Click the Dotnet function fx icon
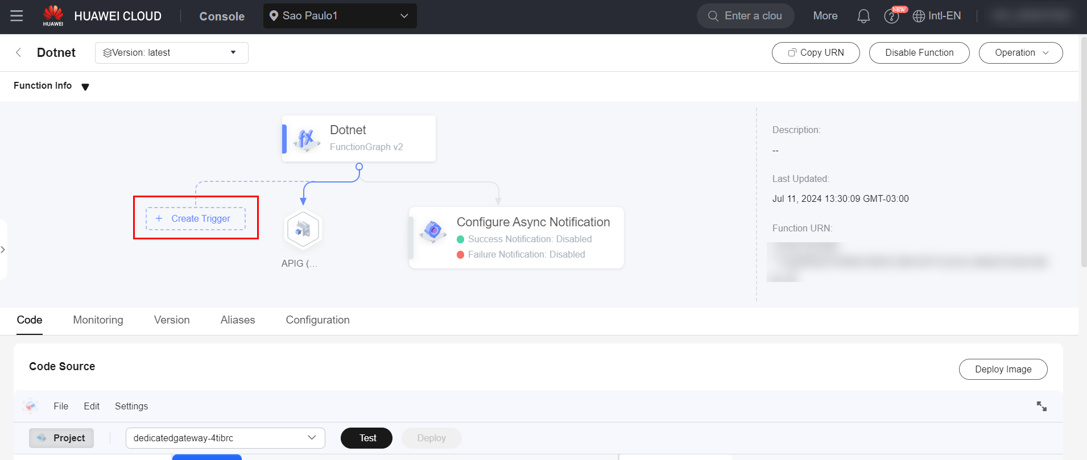The width and height of the screenshot is (1087, 460). [306, 139]
